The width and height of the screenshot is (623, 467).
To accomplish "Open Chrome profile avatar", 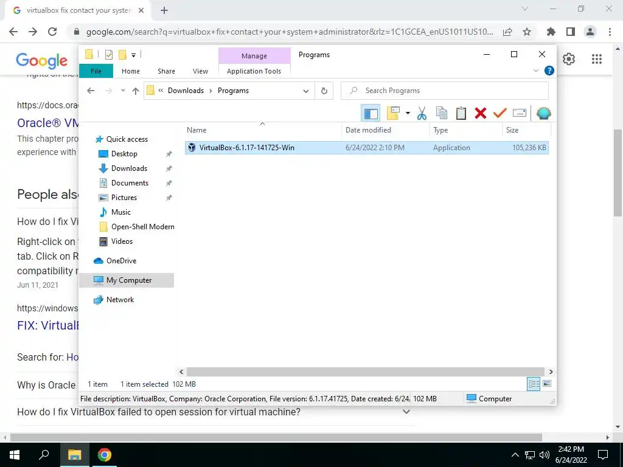I will pos(590,32).
